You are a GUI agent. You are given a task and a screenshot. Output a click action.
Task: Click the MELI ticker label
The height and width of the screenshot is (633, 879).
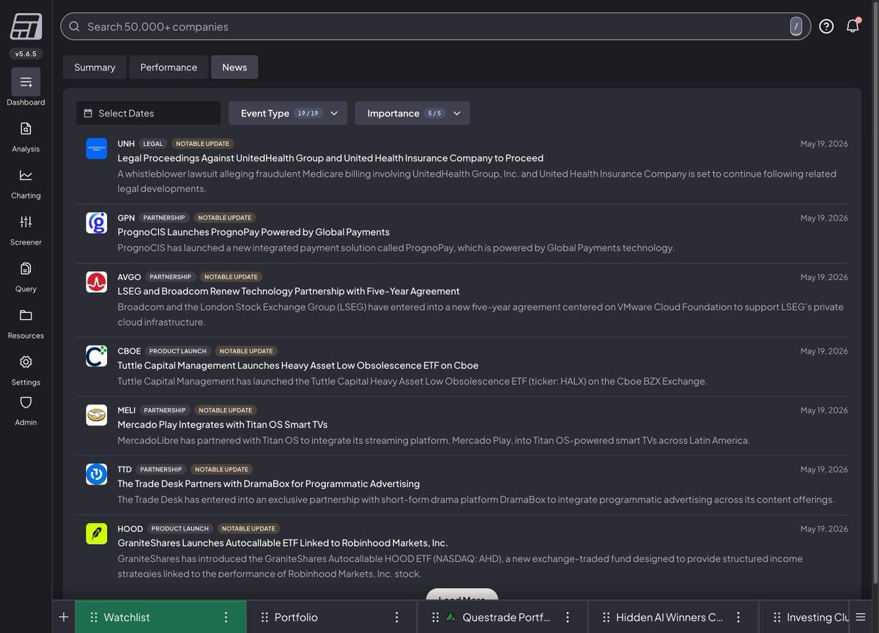coord(127,410)
